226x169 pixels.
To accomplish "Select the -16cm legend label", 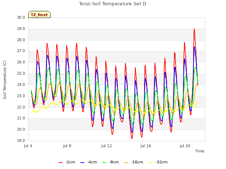I will tap(137, 162).
